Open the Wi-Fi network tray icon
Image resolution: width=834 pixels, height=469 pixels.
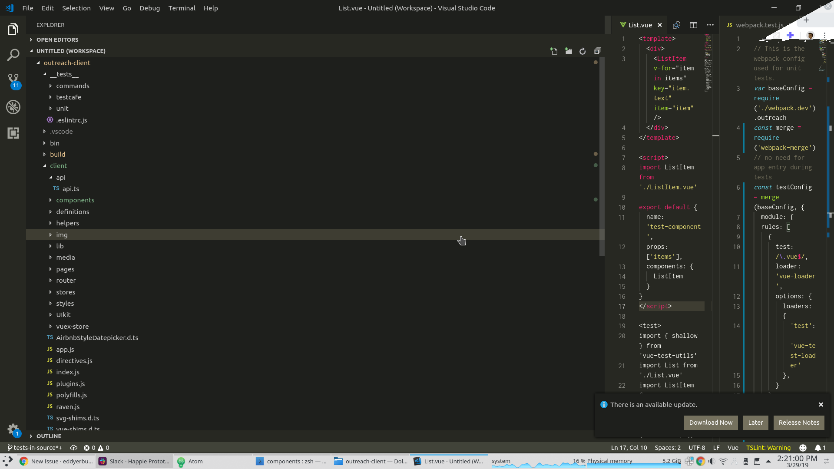[x=723, y=461]
